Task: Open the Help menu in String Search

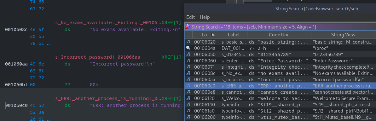Action: tap(205, 17)
